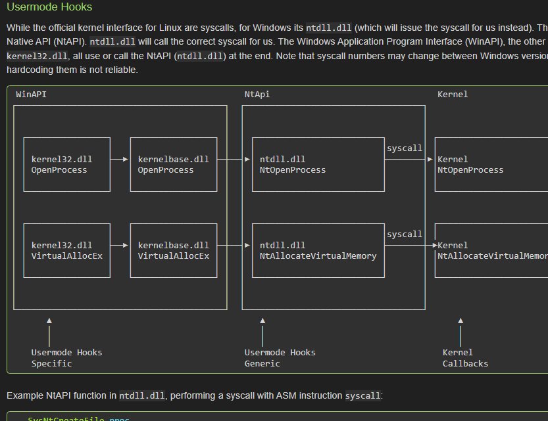Click the "Usermode Hooks Generic" caption
The image size is (548, 421).
280,358
